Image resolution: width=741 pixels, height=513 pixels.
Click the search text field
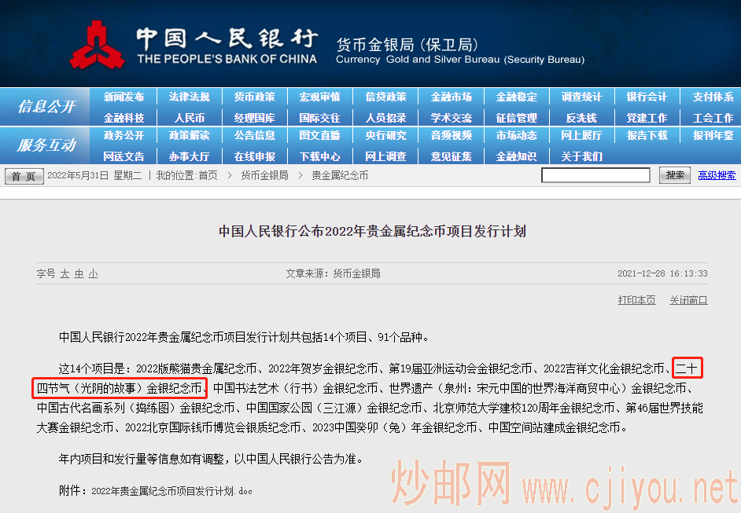coord(599,175)
